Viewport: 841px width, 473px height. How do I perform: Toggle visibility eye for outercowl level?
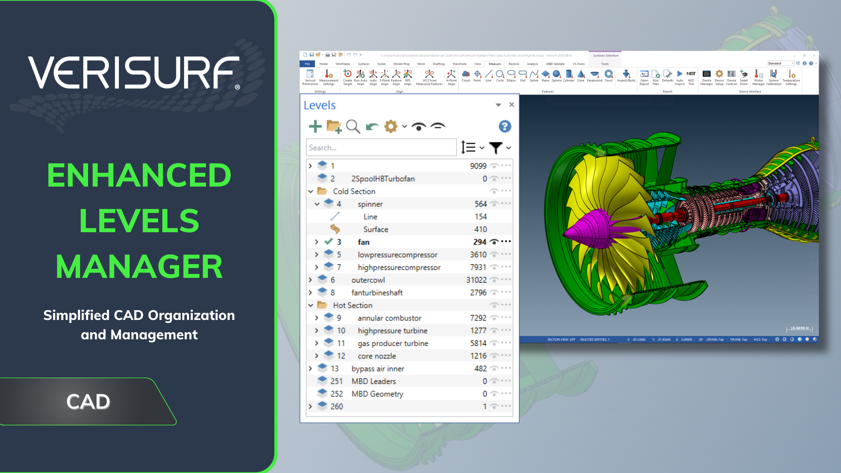[x=494, y=280]
